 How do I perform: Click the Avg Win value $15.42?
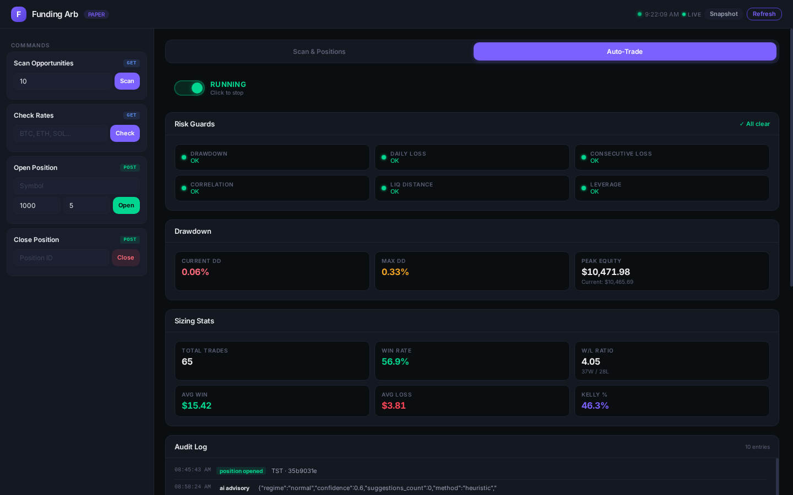(x=197, y=406)
